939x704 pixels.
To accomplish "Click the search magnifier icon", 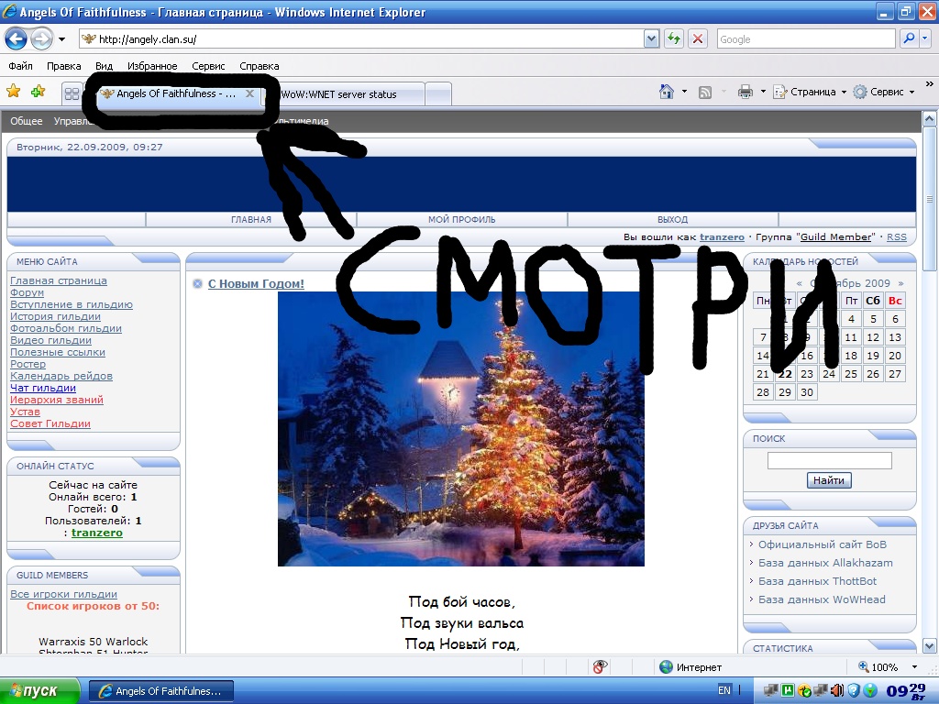I will pos(909,38).
